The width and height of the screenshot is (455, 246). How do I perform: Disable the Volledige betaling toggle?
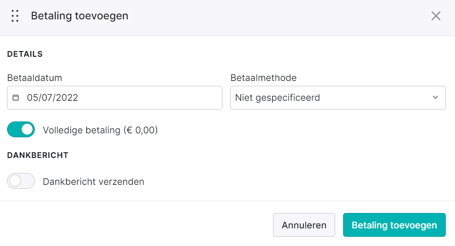[x=21, y=129]
